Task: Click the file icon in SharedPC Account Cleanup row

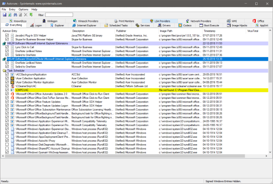Action: [x=12, y=149]
